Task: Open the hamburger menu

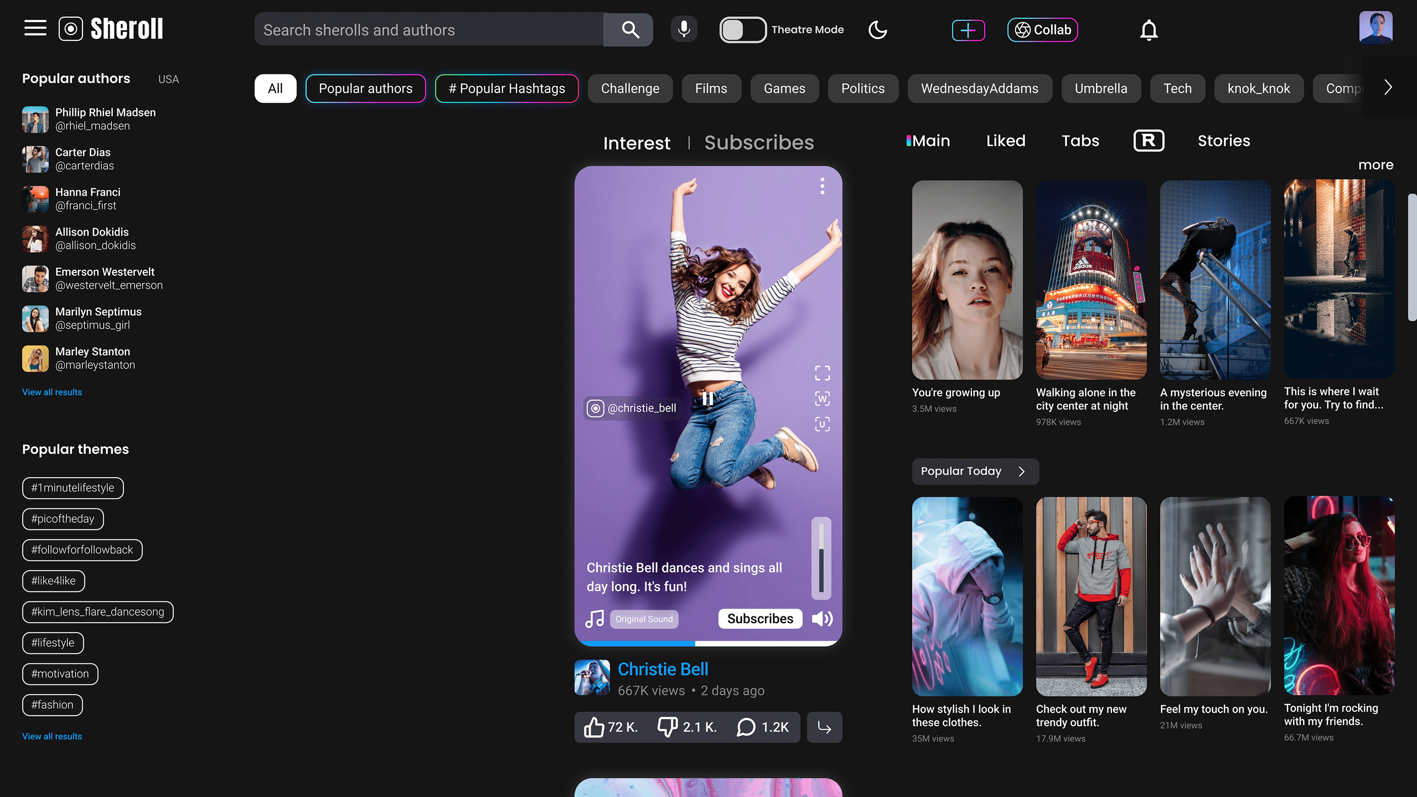Action: coord(35,29)
